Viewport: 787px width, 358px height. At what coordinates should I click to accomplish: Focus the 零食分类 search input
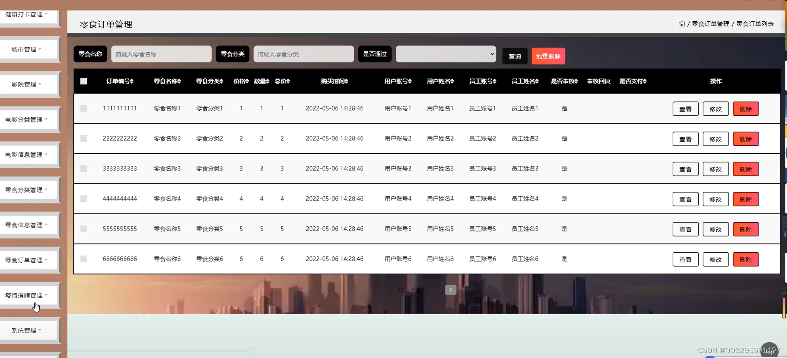coord(303,54)
